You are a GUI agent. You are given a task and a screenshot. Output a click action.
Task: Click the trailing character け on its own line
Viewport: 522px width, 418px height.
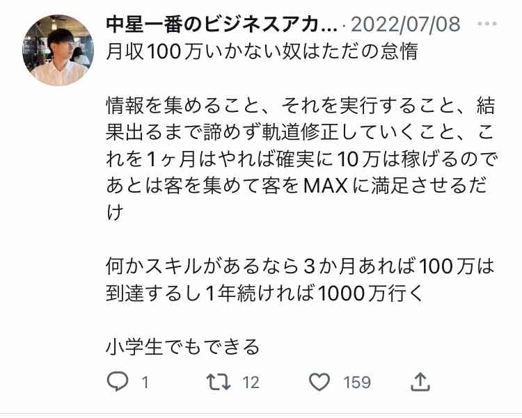pos(115,213)
